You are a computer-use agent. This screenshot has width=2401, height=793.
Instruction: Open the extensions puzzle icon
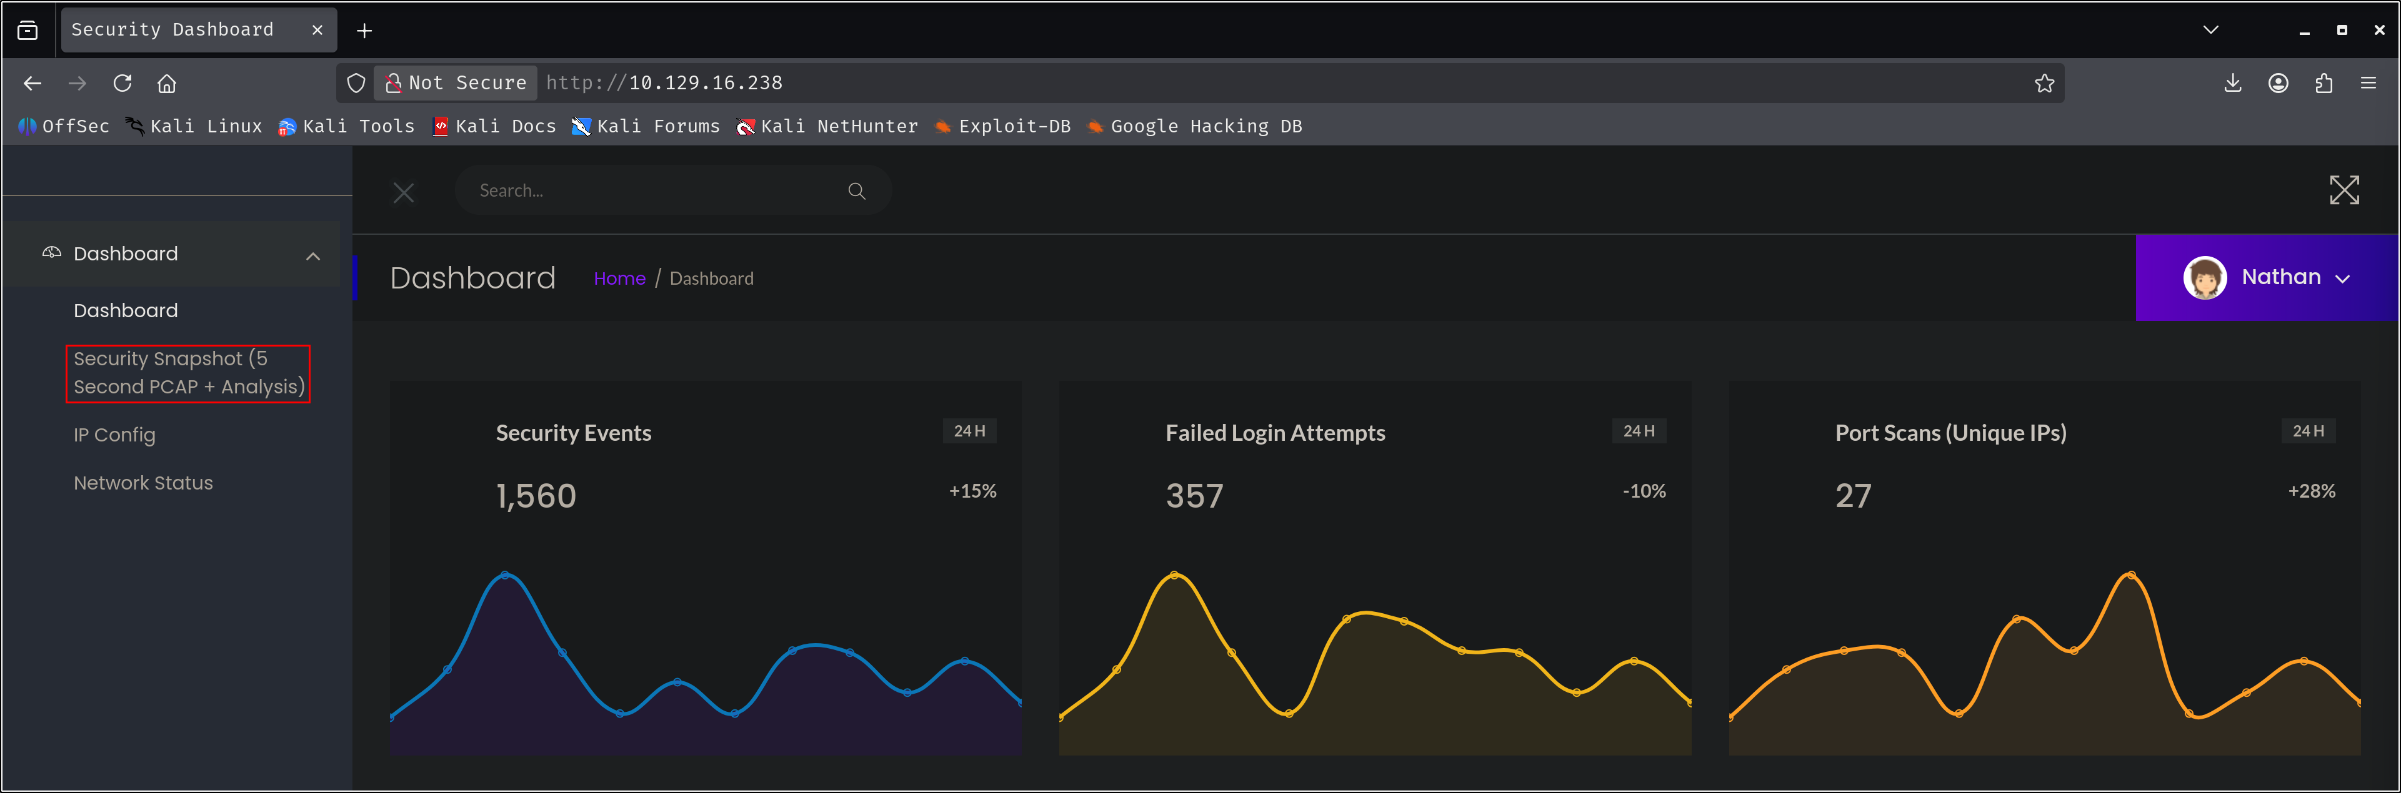click(x=2324, y=83)
